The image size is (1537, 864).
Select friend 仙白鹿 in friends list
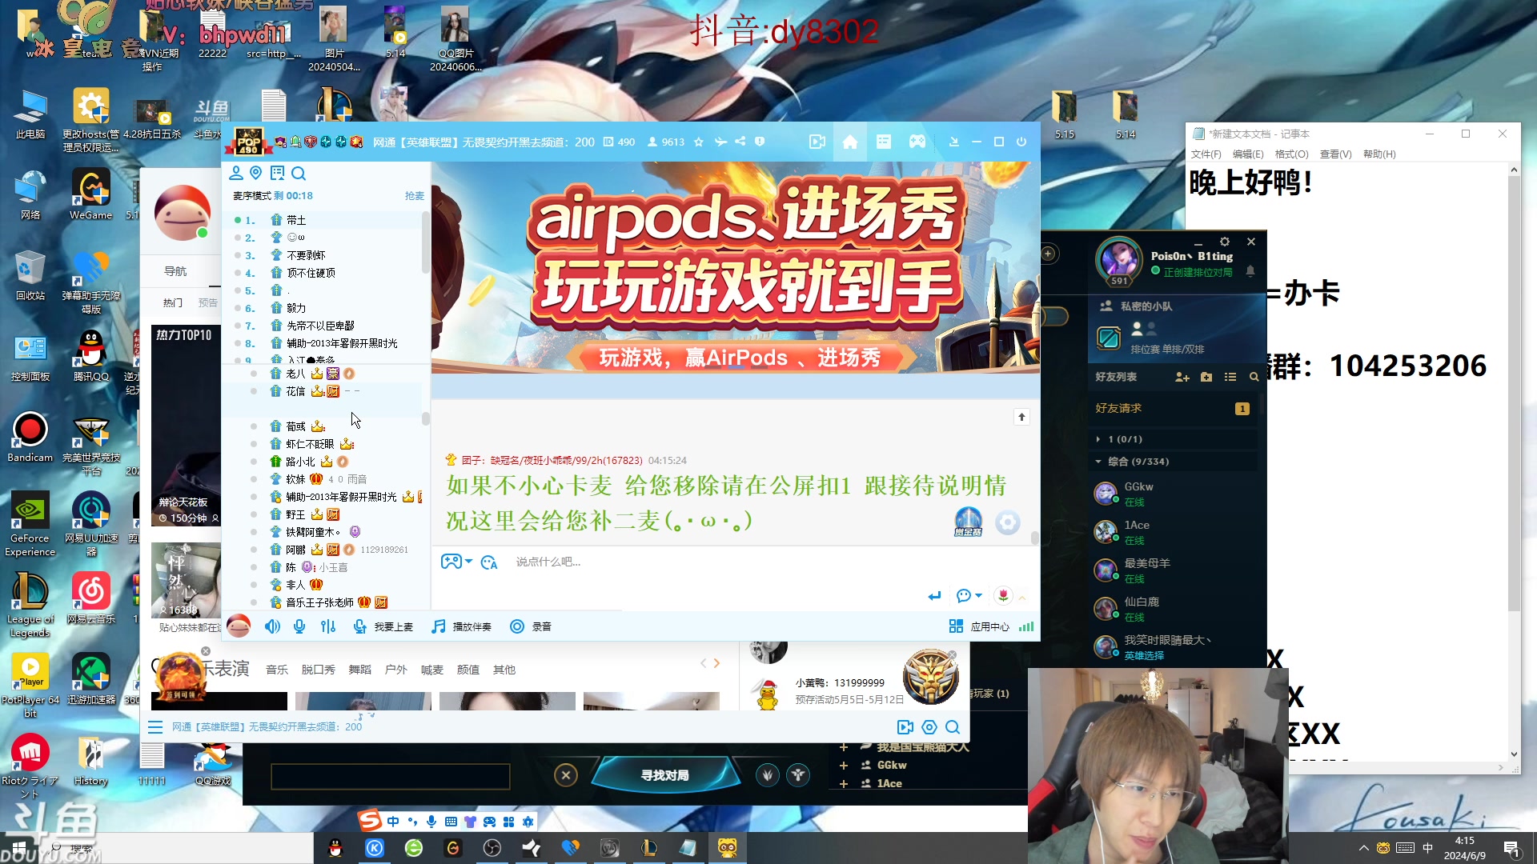point(1174,609)
